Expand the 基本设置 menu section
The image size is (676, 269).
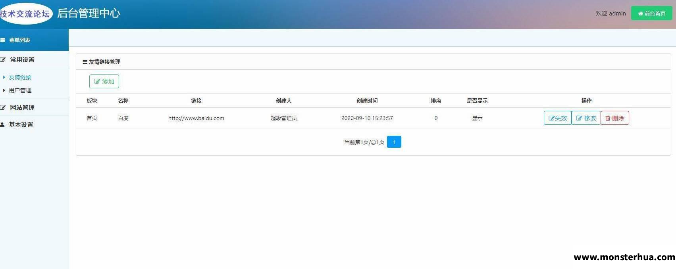click(34, 124)
